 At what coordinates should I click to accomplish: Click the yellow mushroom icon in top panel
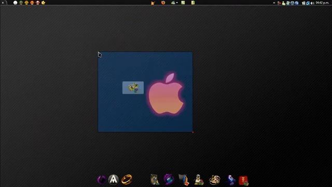tap(26, 3)
